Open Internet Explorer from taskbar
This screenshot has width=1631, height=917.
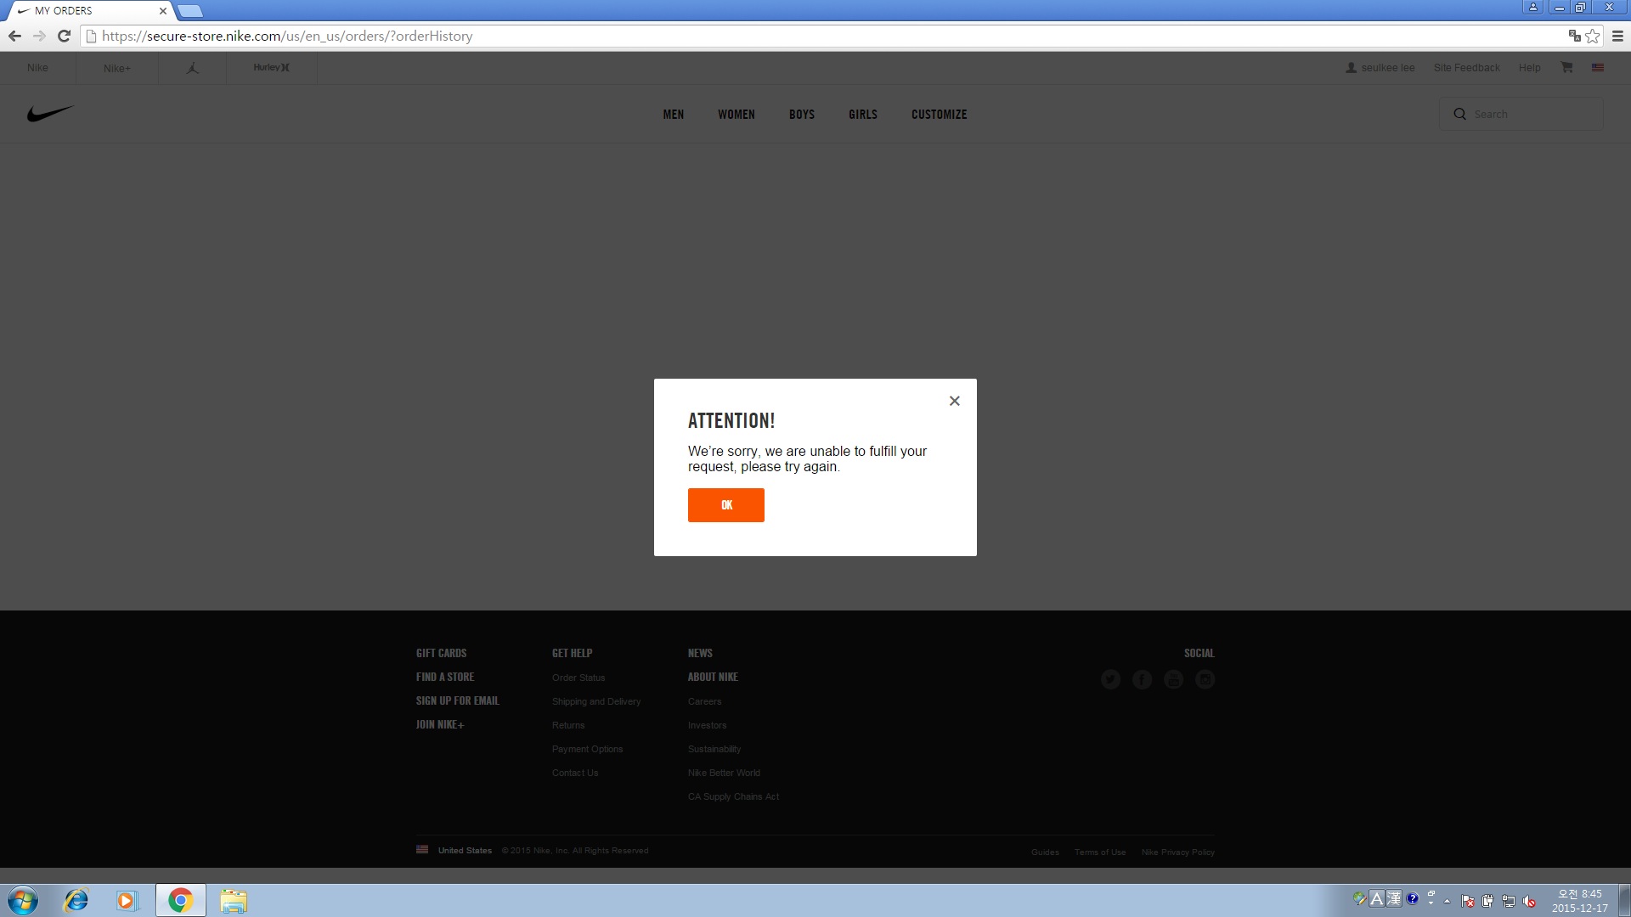coord(76,900)
